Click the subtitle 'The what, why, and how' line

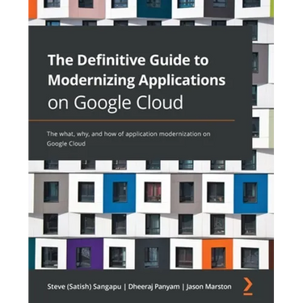point(128,133)
